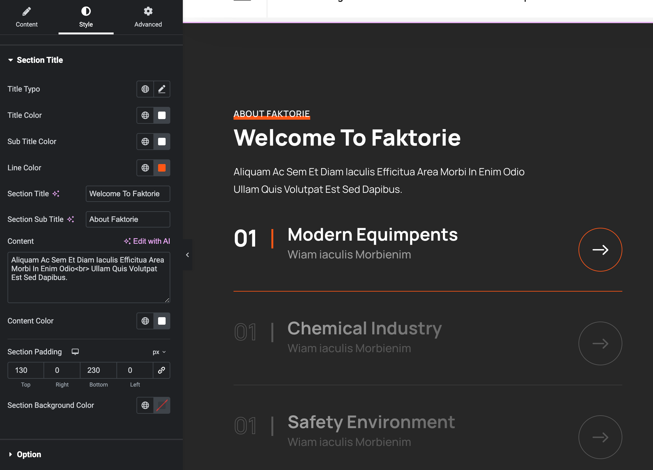The image size is (653, 470).
Task: Click the Safety Environment arrow circle
Action: point(600,437)
